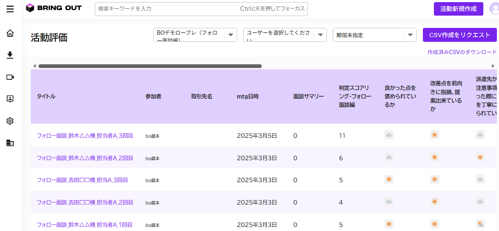This screenshot has width=499, height=231.
Task: Click score value 4
Action: pos(341,202)
